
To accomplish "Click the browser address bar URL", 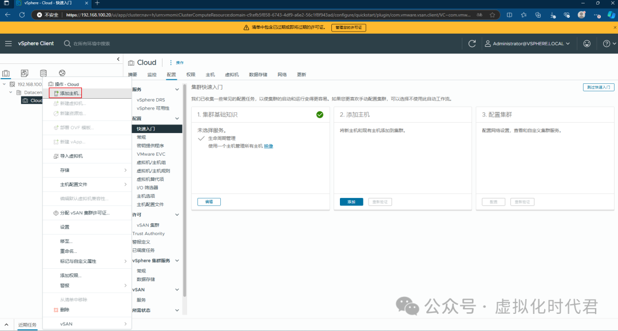I will pos(268,15).
